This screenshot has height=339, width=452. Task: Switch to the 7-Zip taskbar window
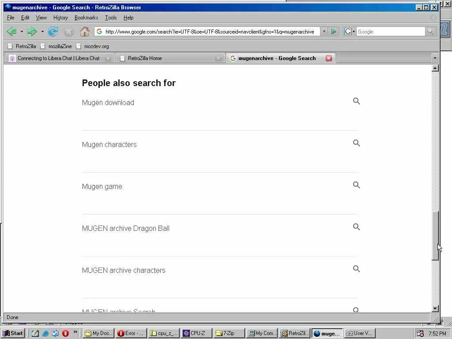click(x=229, y=333)
